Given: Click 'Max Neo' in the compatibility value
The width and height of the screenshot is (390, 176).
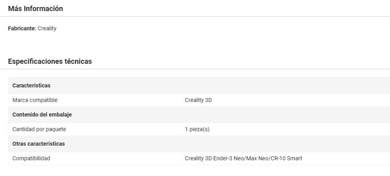Looking at the screenshot, I should coord(256,158).
